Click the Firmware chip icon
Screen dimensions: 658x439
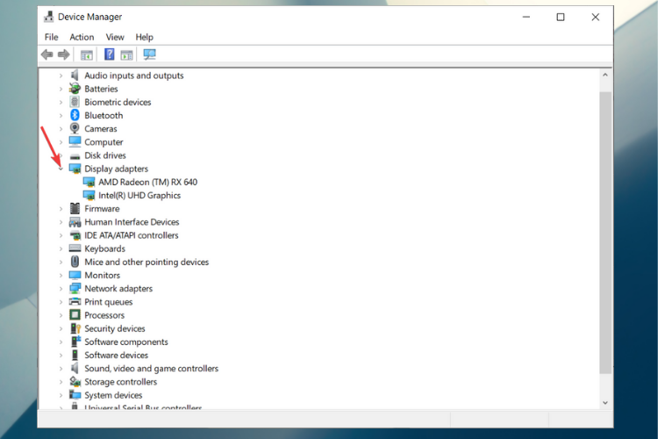point(75,208)
